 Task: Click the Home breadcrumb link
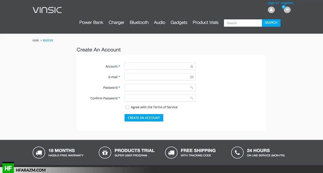(x=36, y=41)
